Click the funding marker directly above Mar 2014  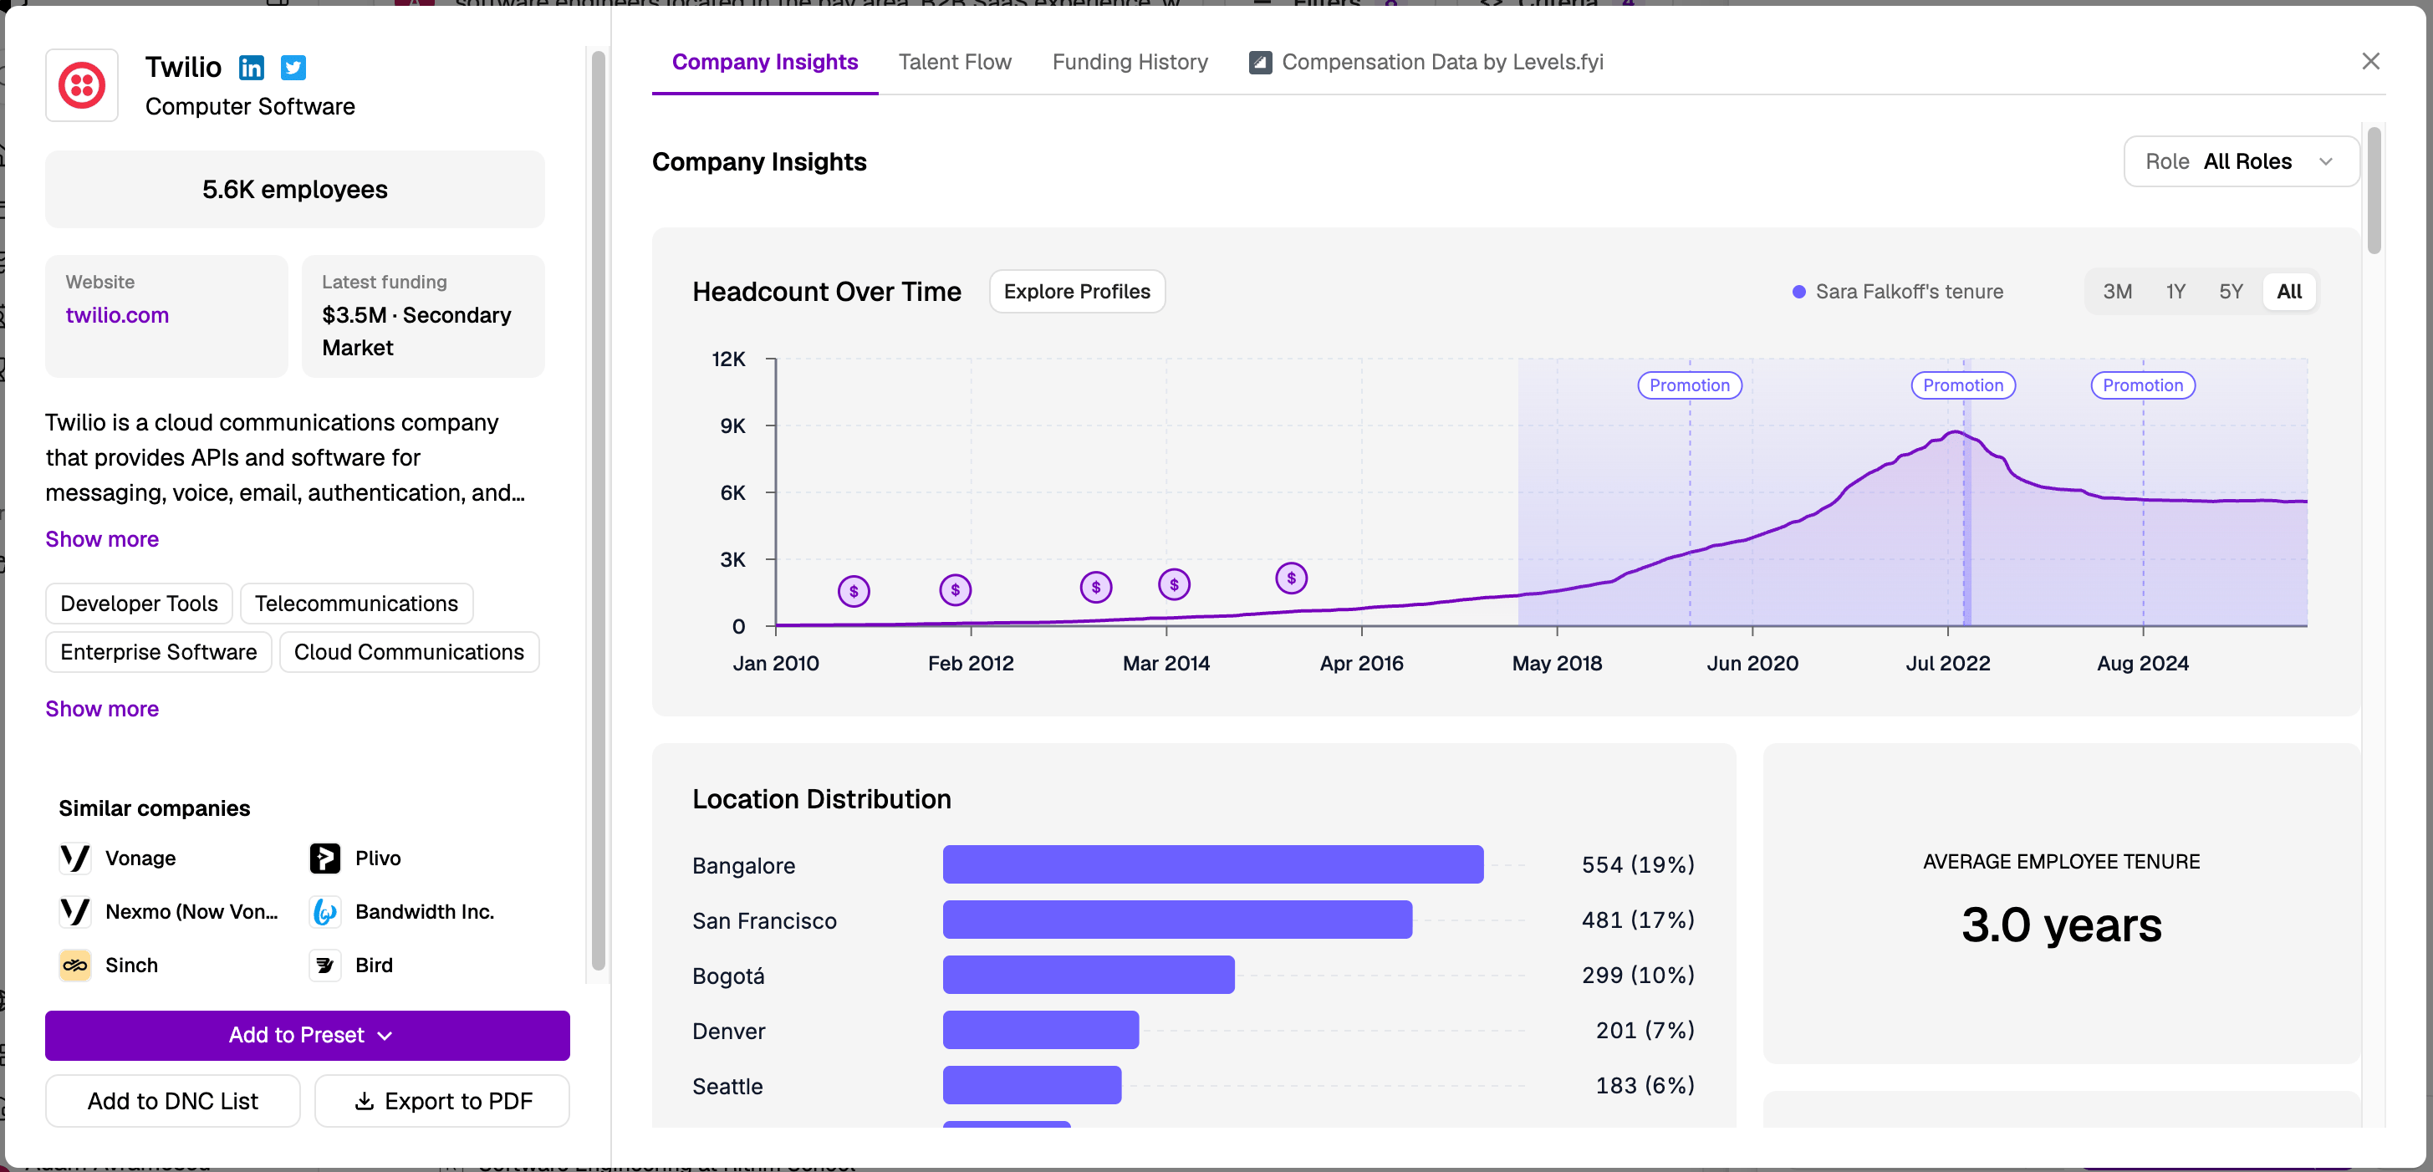[x=1174, y=584]
